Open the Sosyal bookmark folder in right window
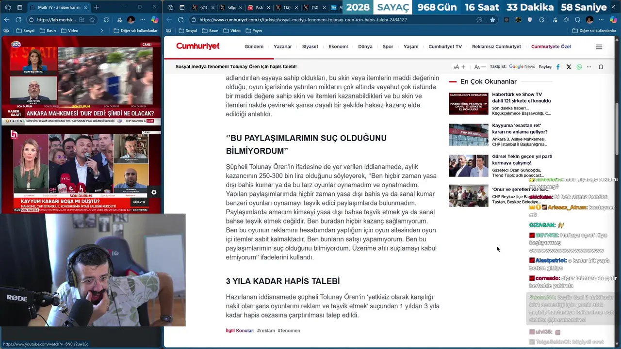621x349 pixels. [x=188, y=31]
